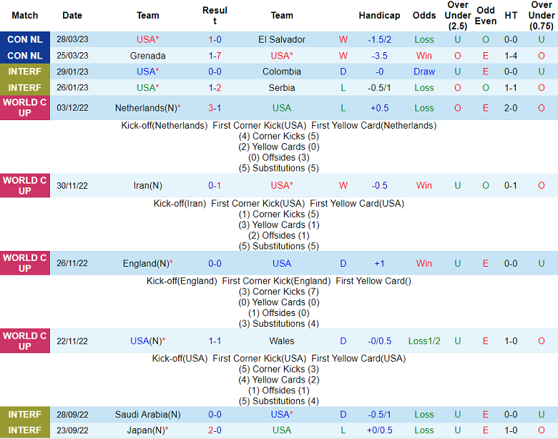Select the Colombia team name

[x=282, y=71]
